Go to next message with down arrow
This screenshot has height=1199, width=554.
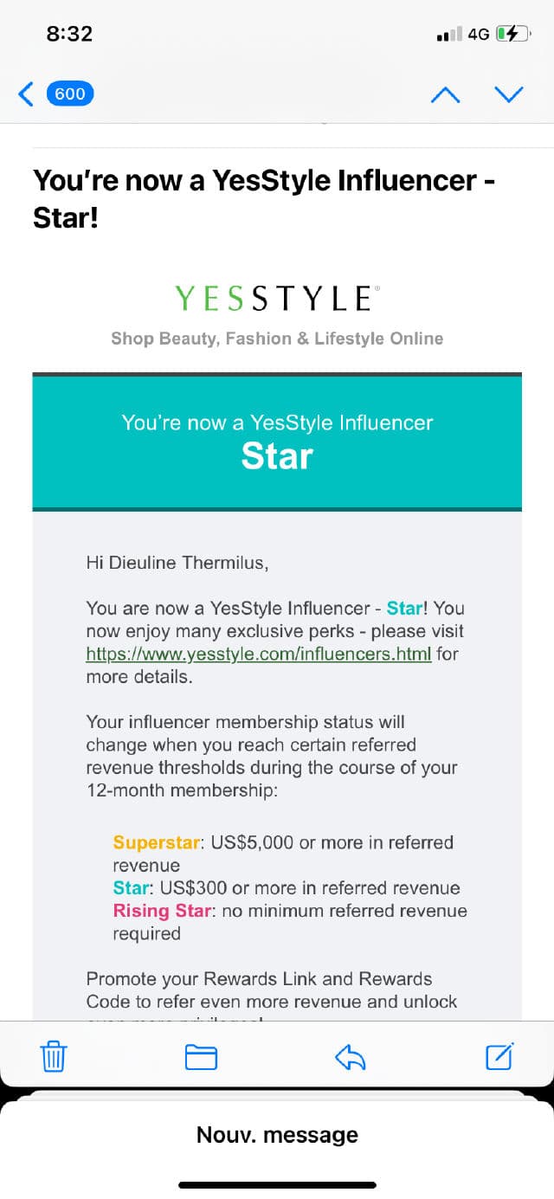(x=509, y=93)
